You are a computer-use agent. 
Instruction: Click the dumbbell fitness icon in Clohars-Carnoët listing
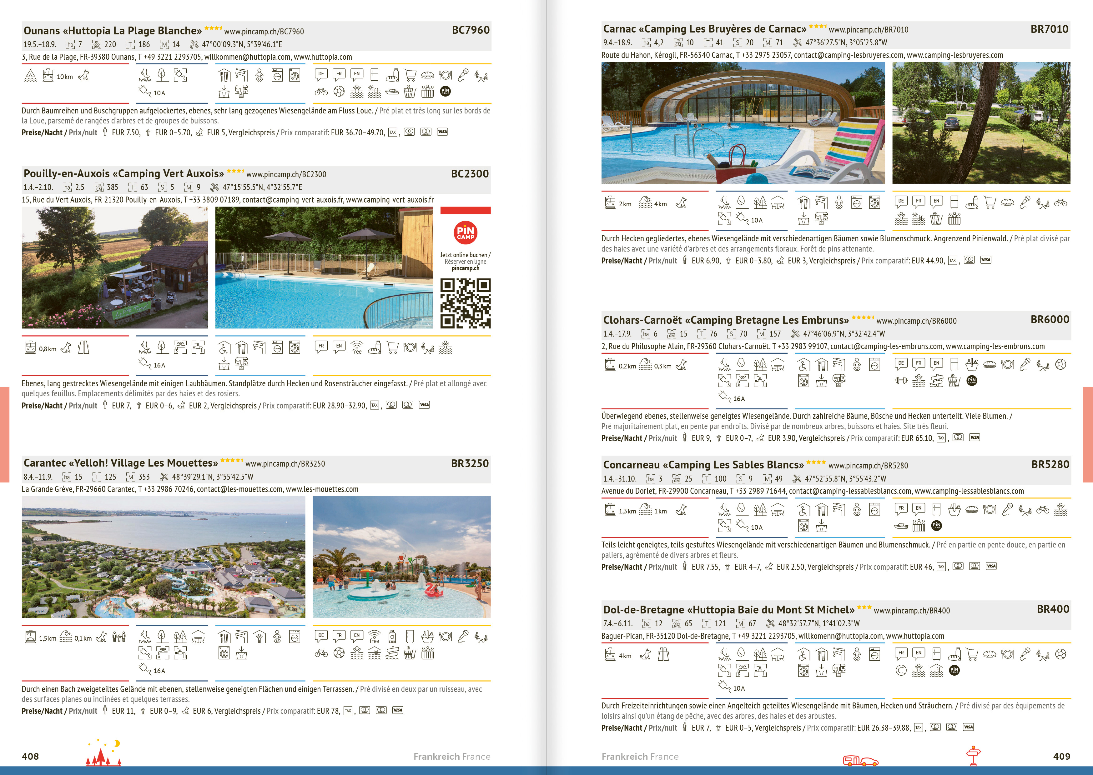click(x=901, y=381)
